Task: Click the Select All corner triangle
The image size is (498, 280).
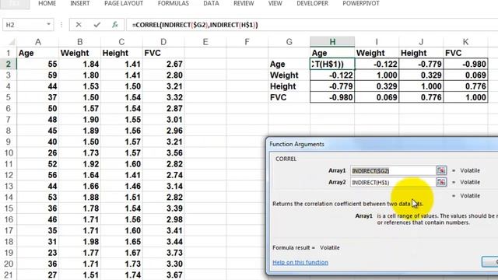Action: [12, 42]
